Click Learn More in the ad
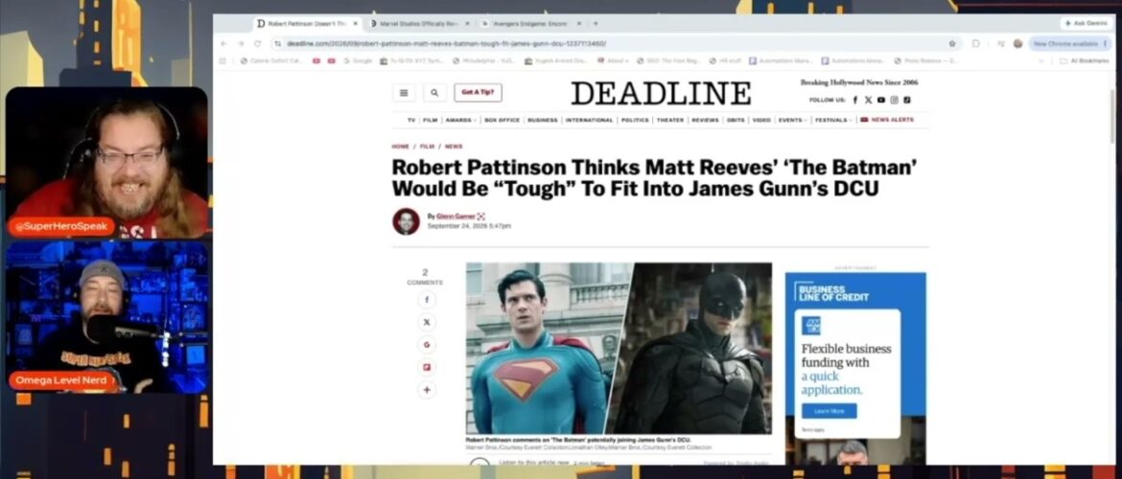This screenshot has width=1122, height=479. [x=829, y=411]
